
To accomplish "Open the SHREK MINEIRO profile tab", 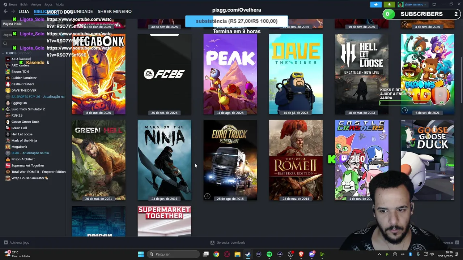I will tap(114, 12).
